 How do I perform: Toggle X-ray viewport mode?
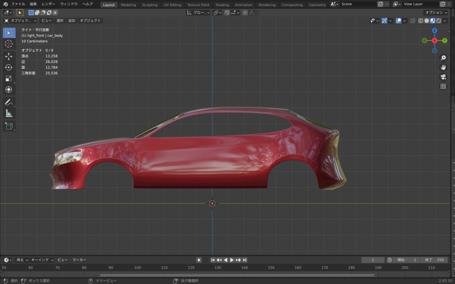tap(413, 21)
